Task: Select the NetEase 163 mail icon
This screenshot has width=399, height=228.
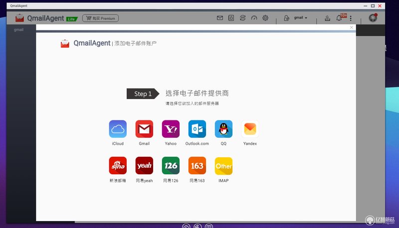Action: click(x=197, y=166)
